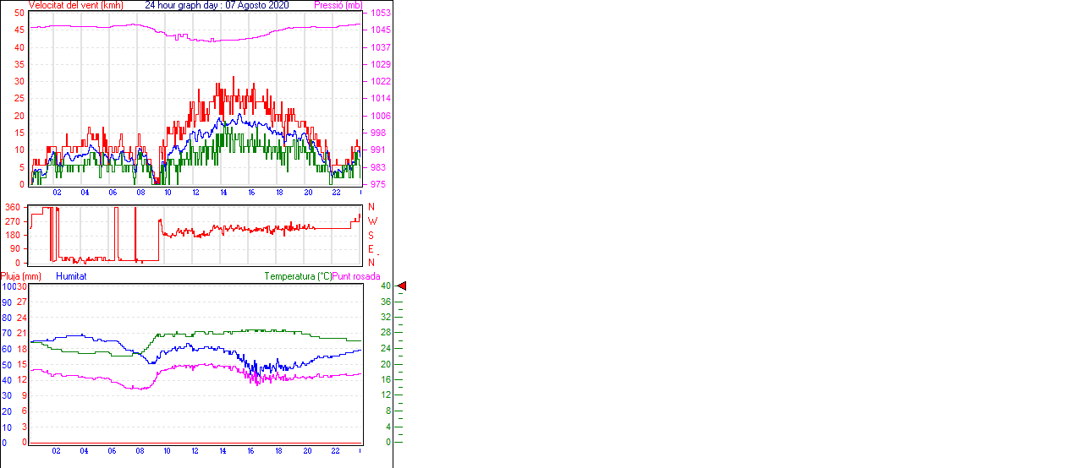Select the blue "Humitat" legend label

pyautogui.click(x=71, y=276)
